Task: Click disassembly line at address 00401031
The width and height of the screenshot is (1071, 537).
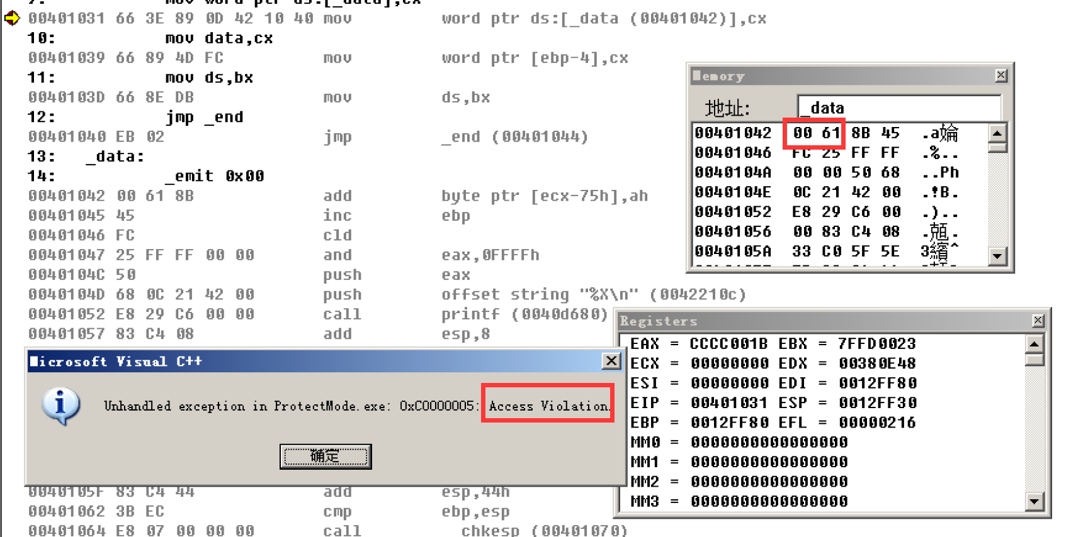Action: 397,19
